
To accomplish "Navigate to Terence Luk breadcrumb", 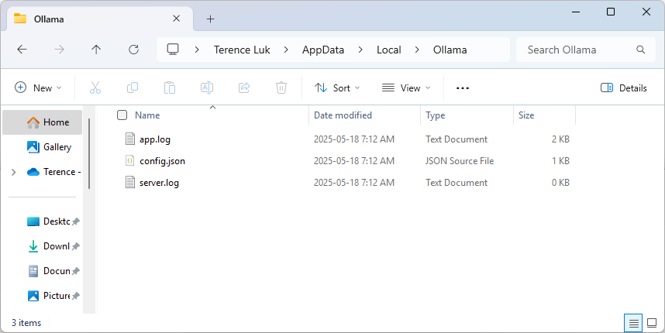I will (242, 50).
